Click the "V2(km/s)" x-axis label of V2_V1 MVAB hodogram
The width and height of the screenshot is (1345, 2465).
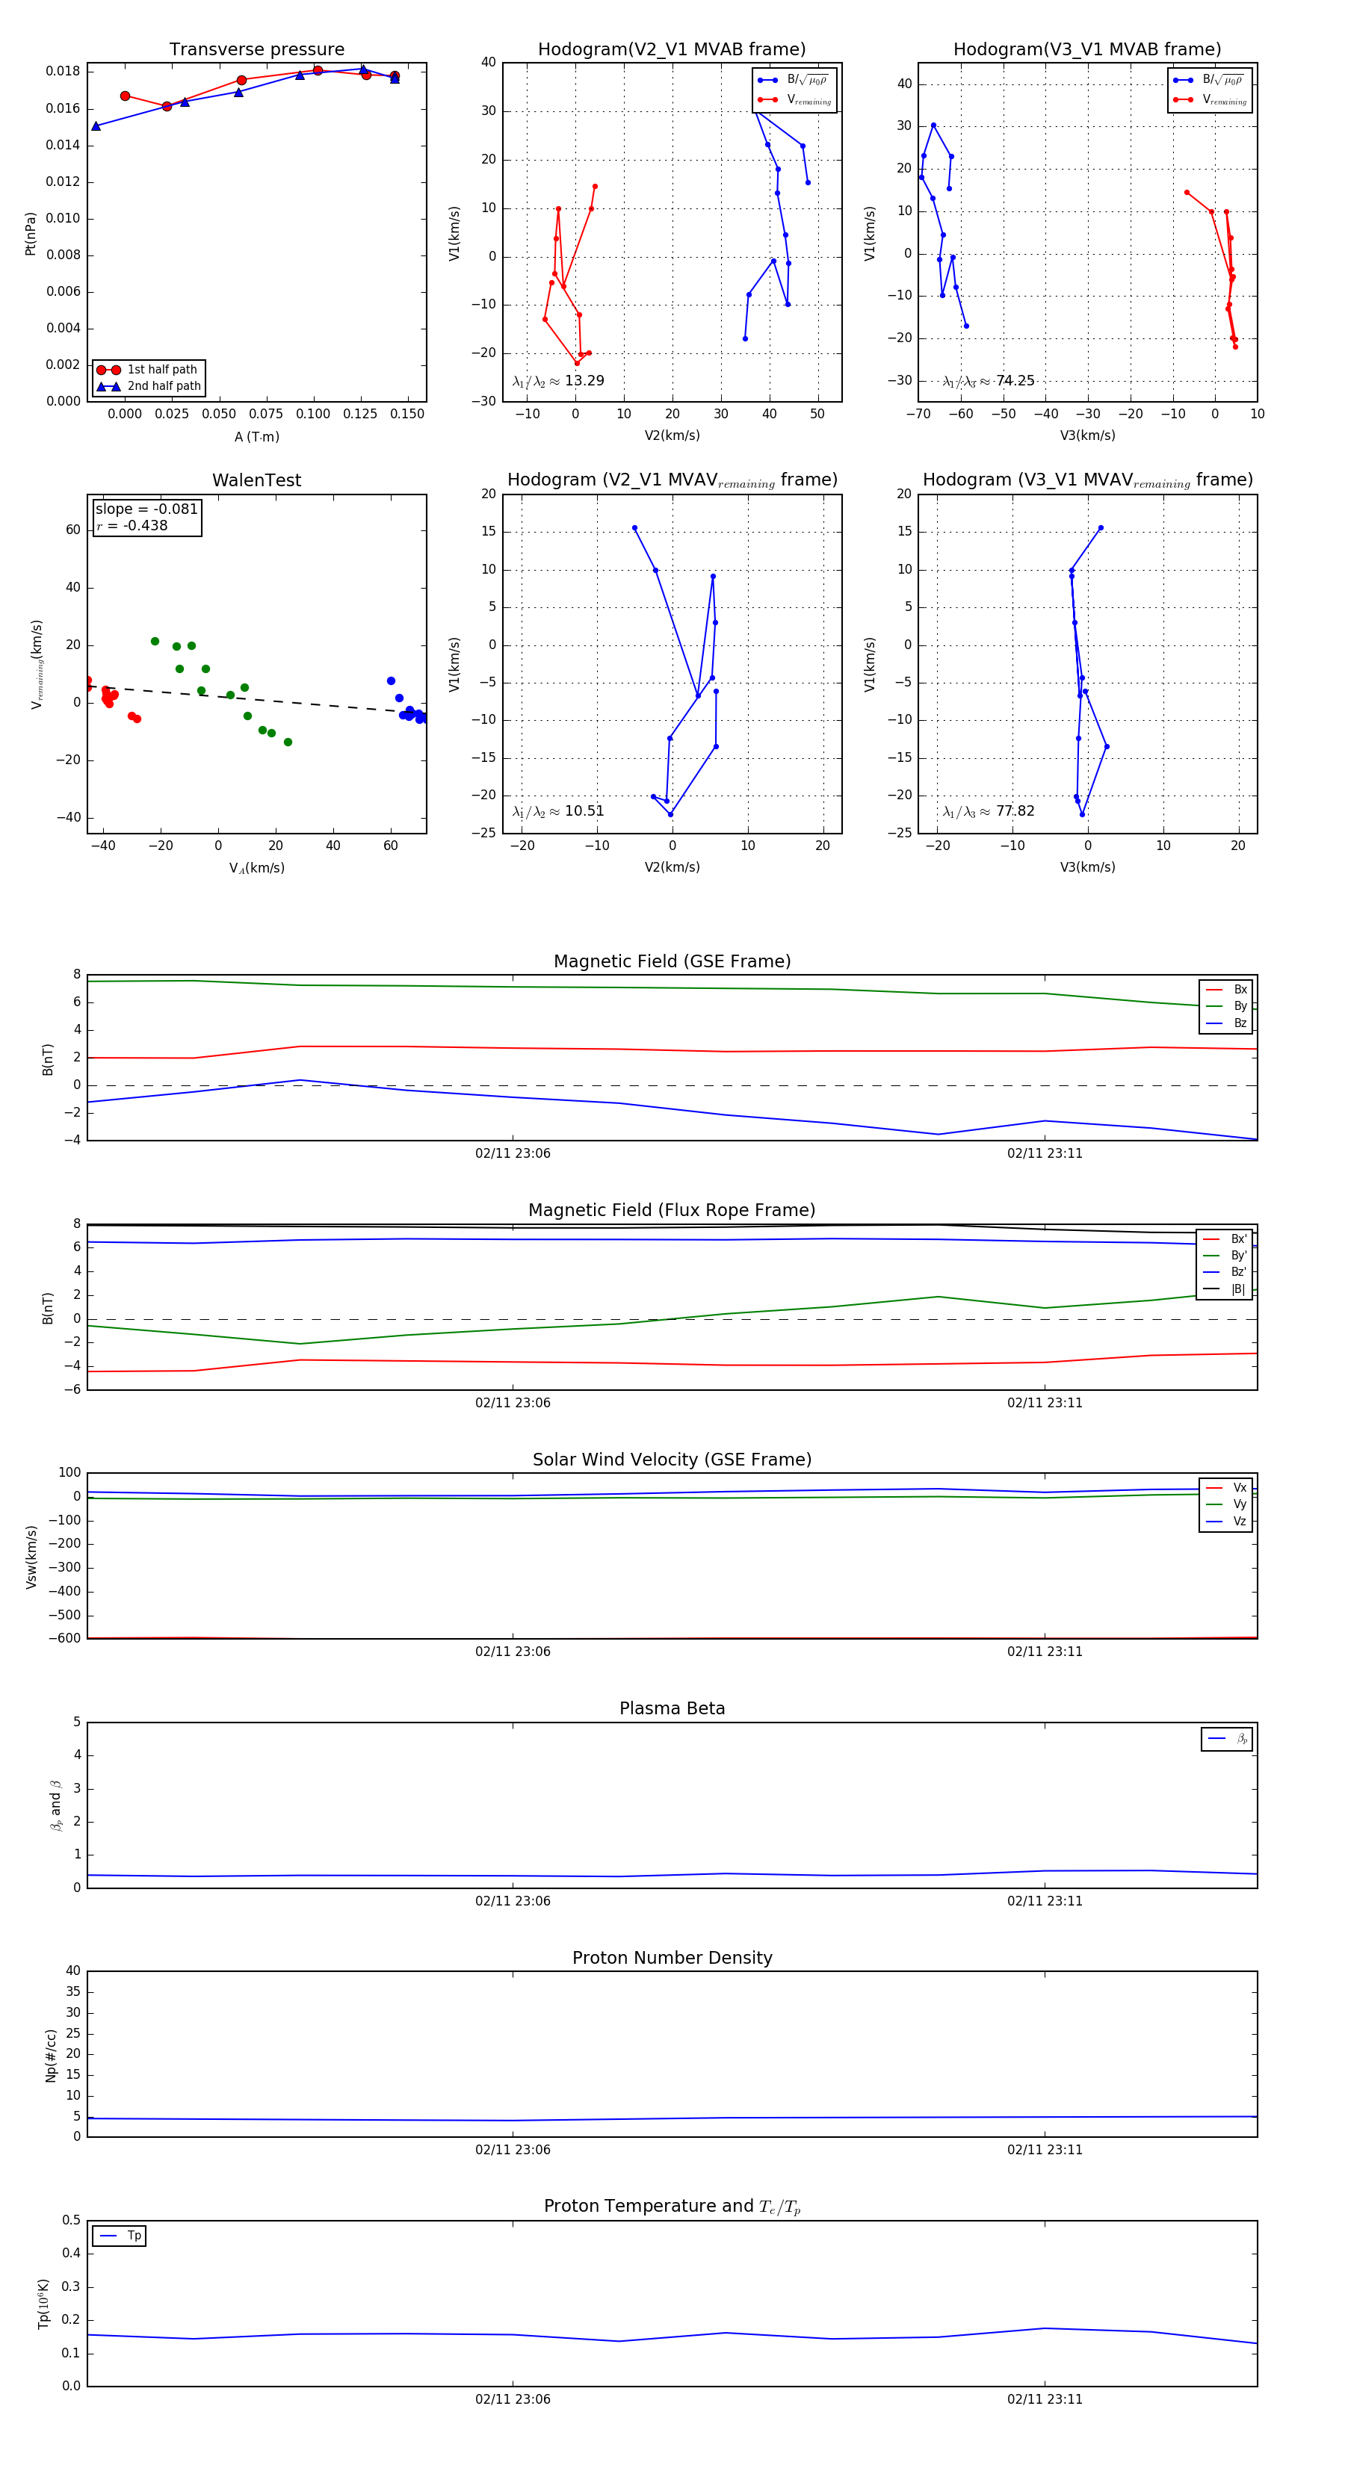coord(672,436)
